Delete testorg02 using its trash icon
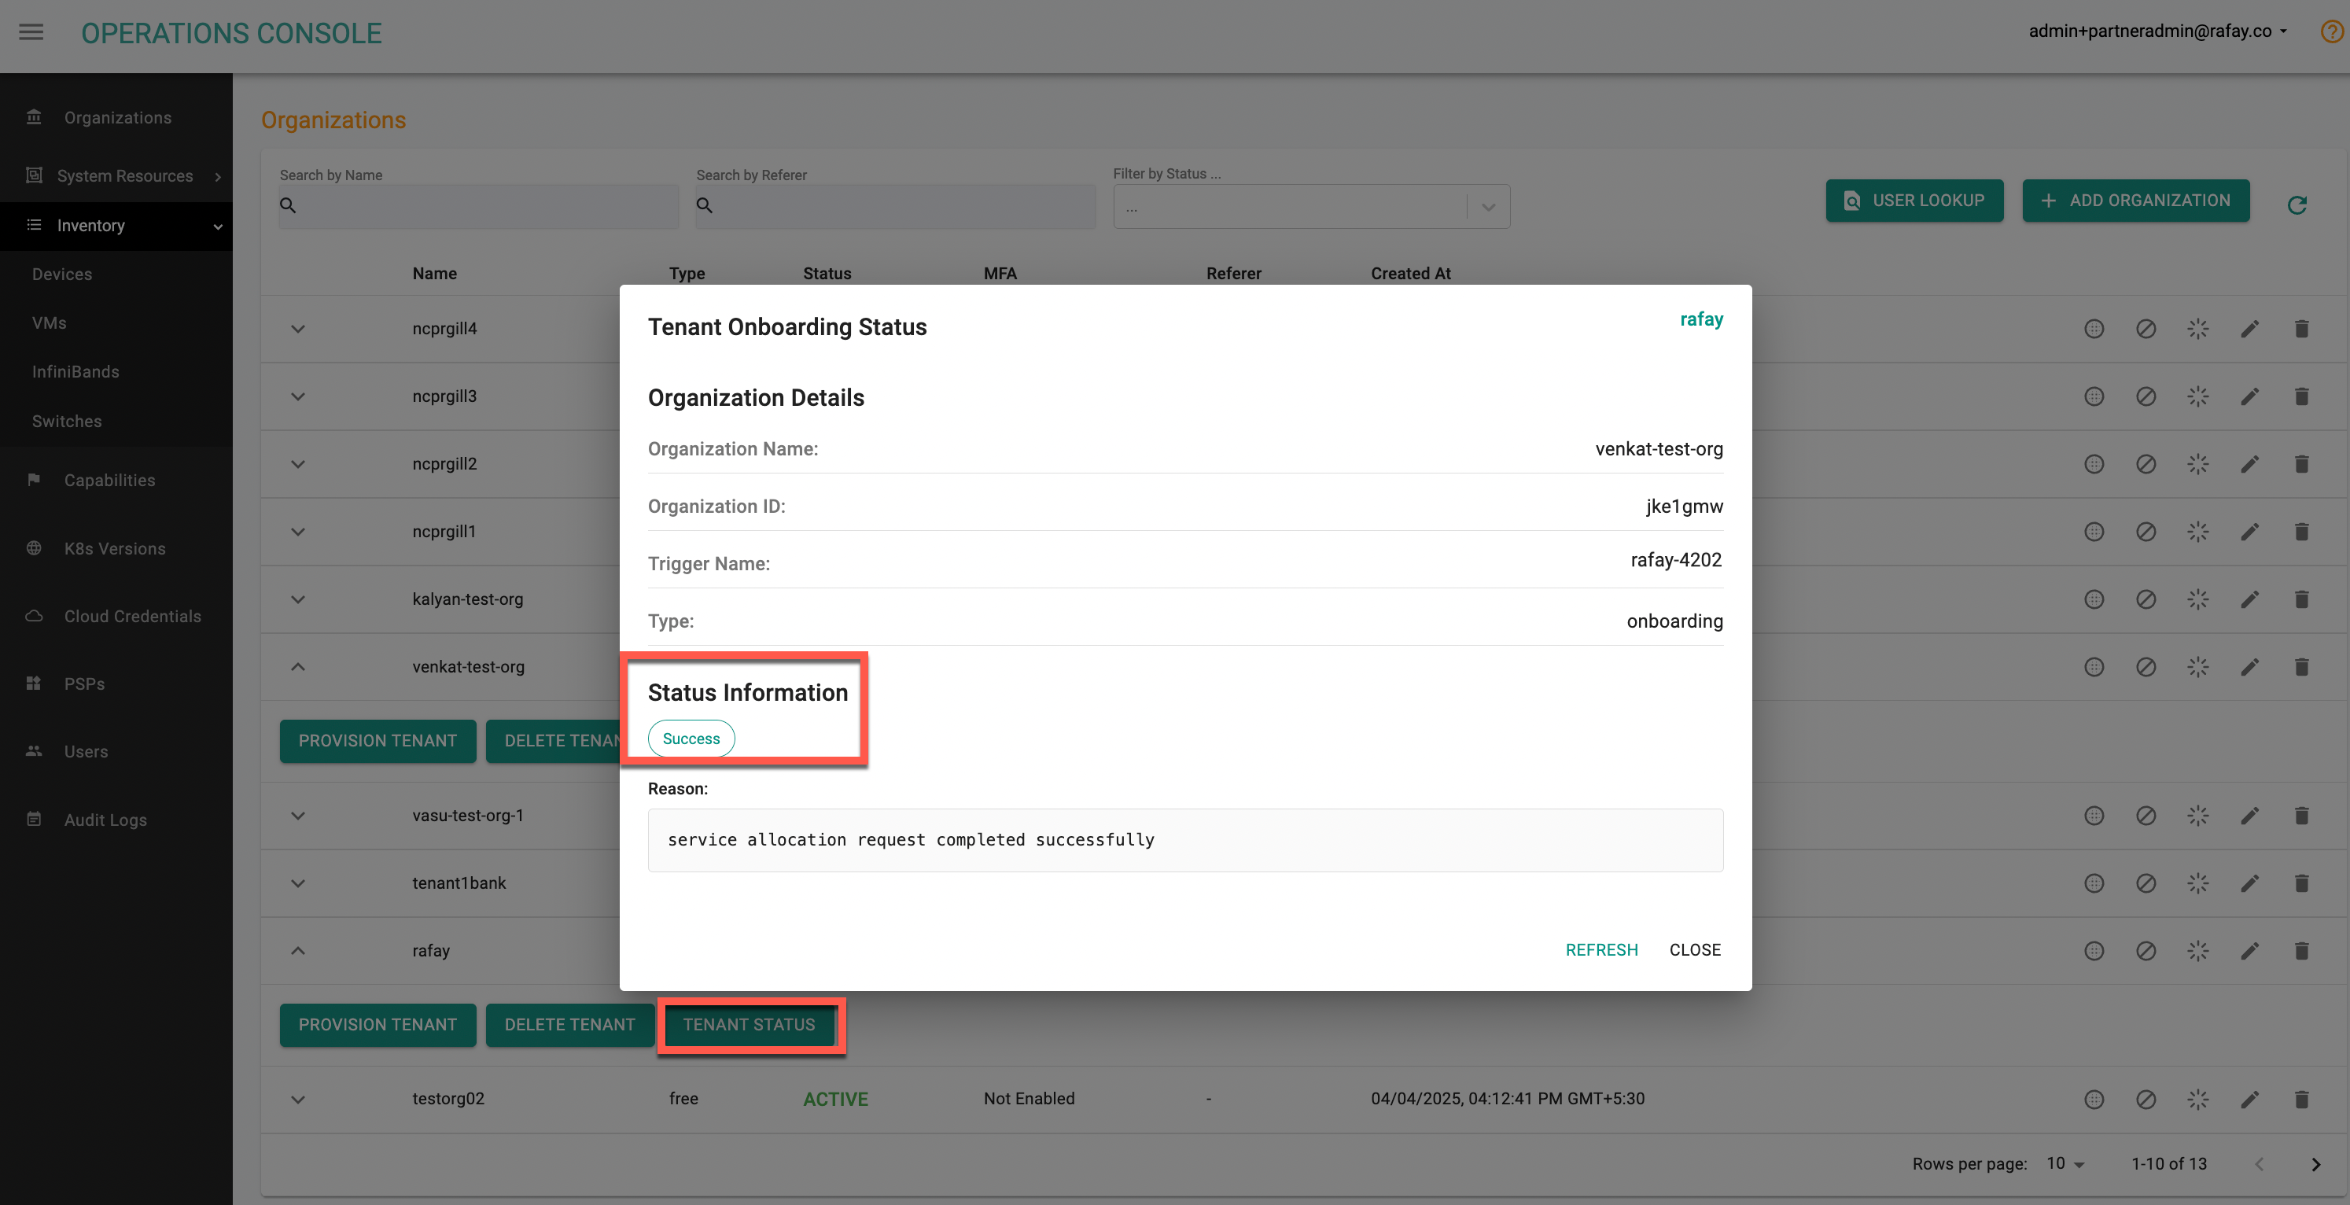The image size is (2350, 1205). coord(2302,1099)
